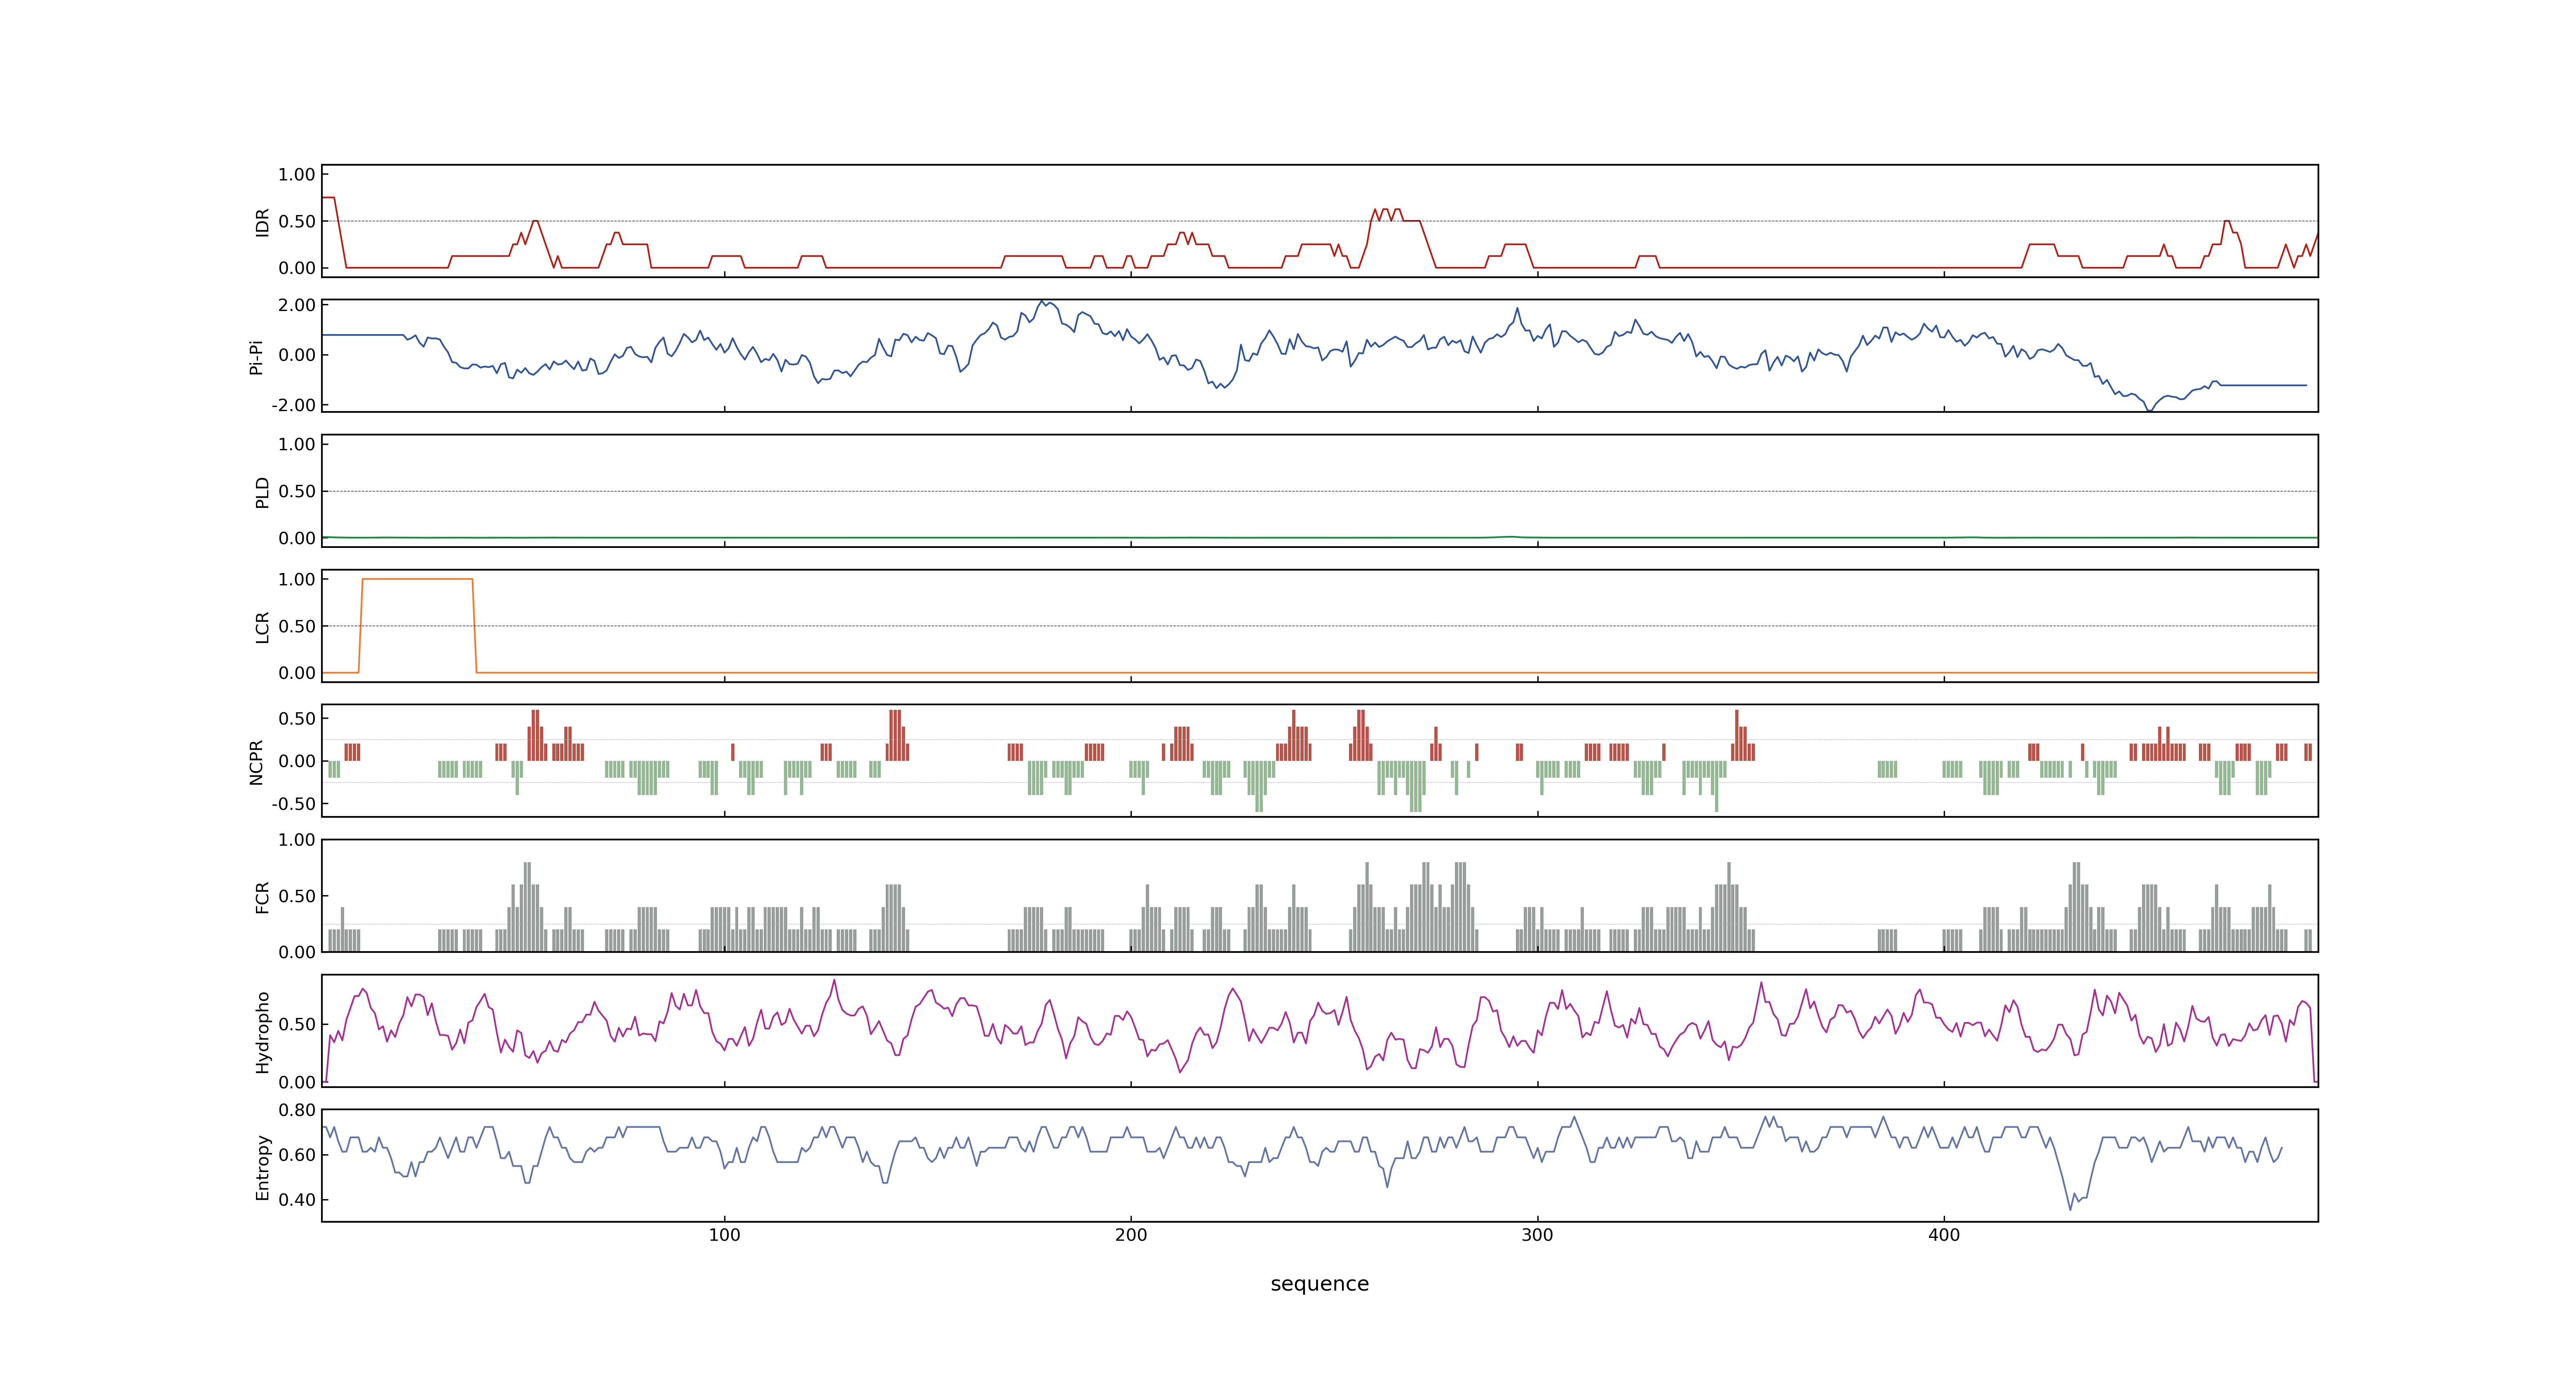Screen dimensions: 2576x1373
Task: Click the orange LCR plateau at value 1.00
Action: click(417, 579)
